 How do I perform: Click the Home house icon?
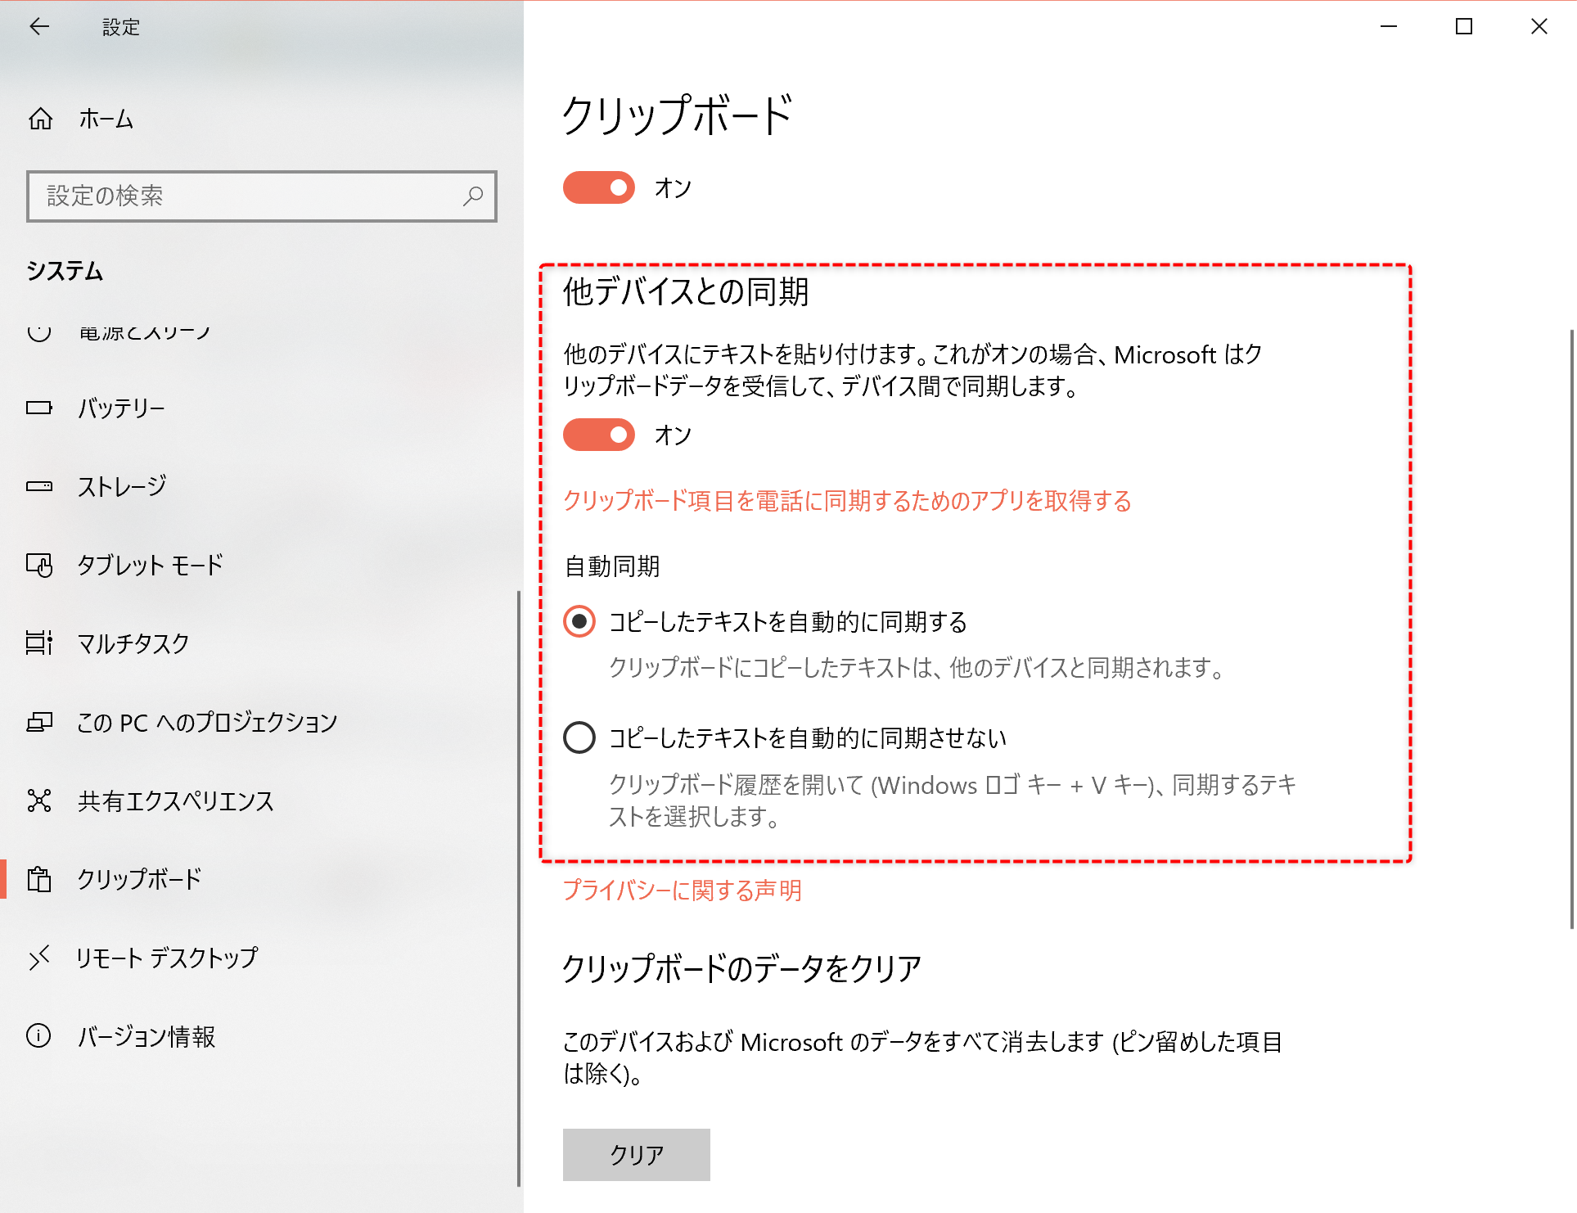click(40, 119)
